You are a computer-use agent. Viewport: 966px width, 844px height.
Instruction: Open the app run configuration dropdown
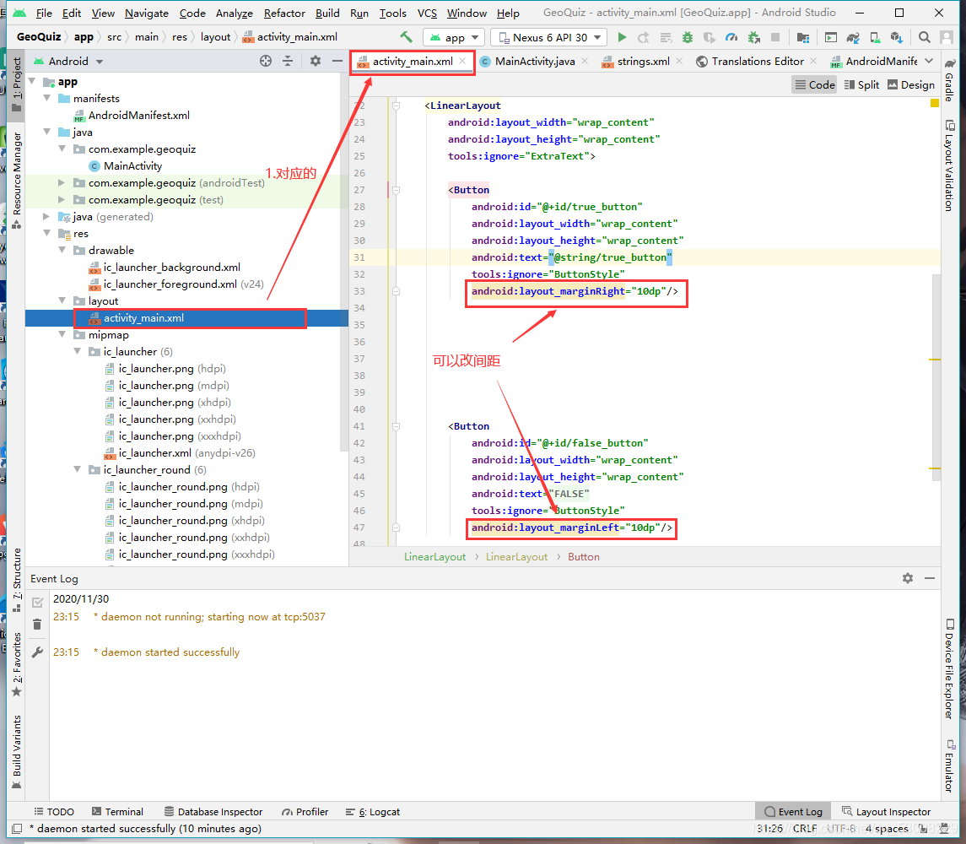454,38
